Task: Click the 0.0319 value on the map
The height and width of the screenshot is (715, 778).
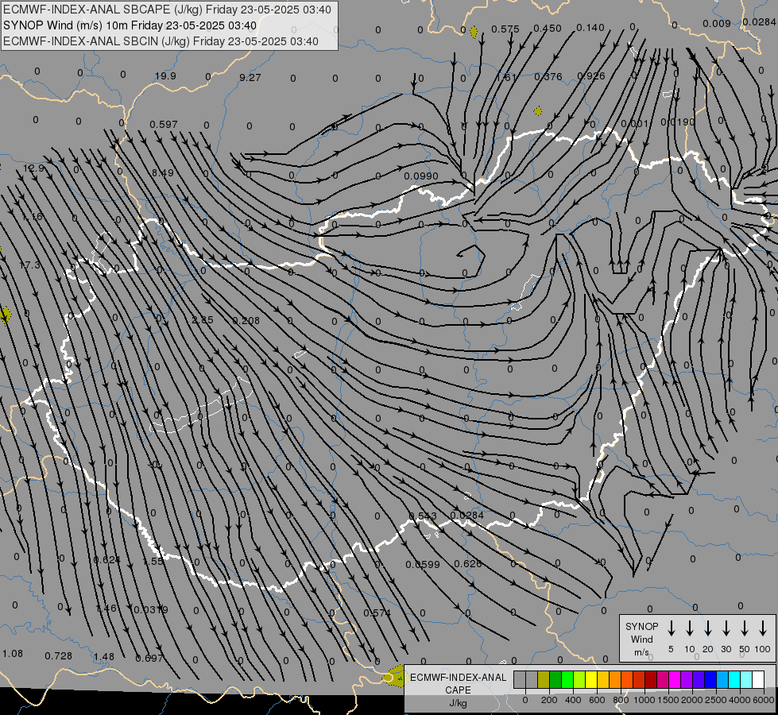Action: (x=151, y=609)
